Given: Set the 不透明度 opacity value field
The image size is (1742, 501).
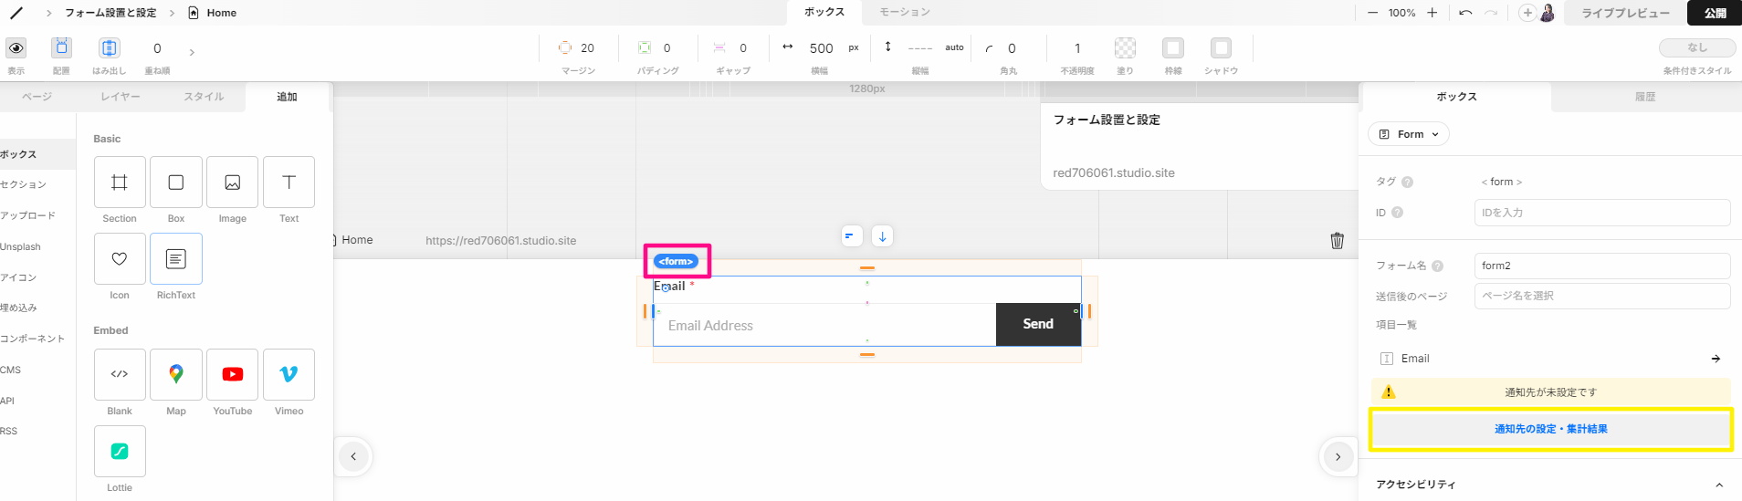Looking at the screenshot, I should [x=1077, y=48].
